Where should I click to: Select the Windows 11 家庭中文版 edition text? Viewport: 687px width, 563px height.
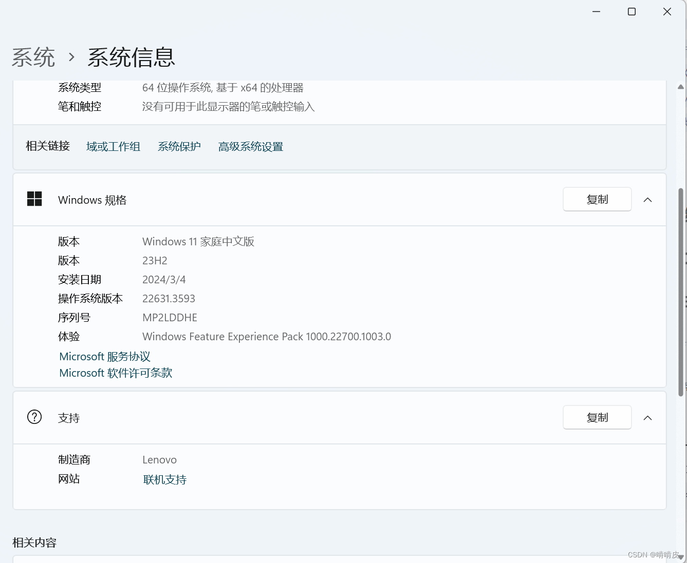tap(198, 242)
